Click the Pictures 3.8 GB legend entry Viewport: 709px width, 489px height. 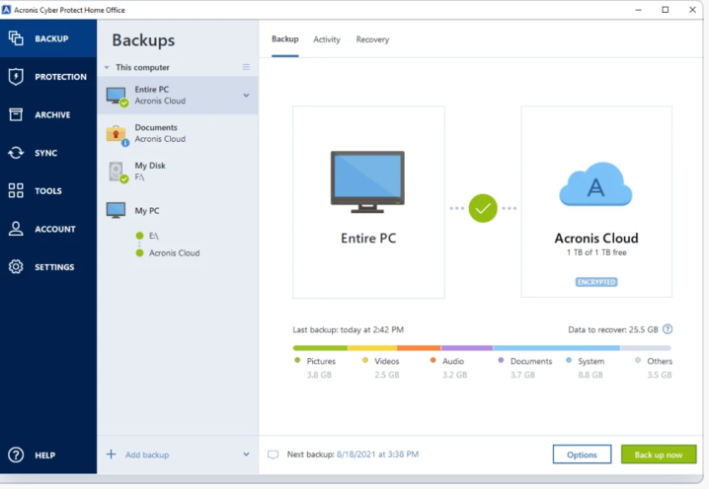tap(315, 368)
